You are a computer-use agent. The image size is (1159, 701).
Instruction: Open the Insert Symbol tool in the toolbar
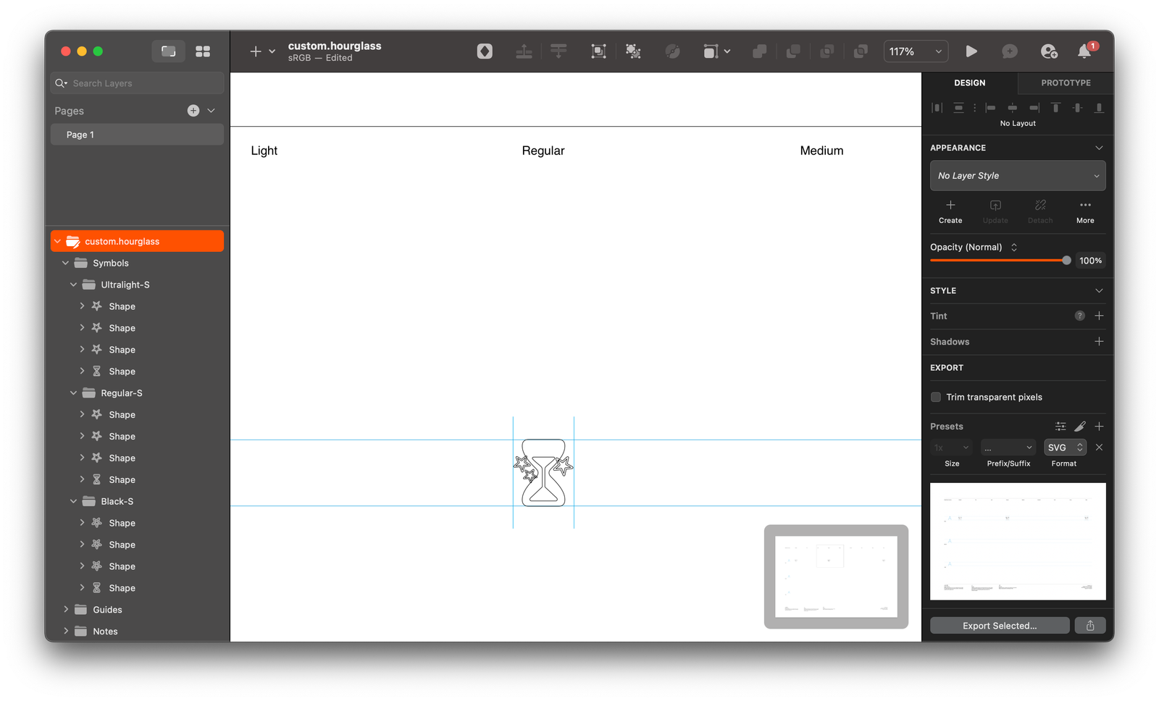tap(486, 51)
